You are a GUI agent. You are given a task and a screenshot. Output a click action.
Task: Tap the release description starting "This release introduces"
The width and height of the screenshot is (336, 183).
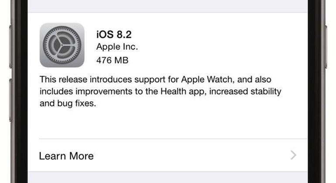[160, 91]
